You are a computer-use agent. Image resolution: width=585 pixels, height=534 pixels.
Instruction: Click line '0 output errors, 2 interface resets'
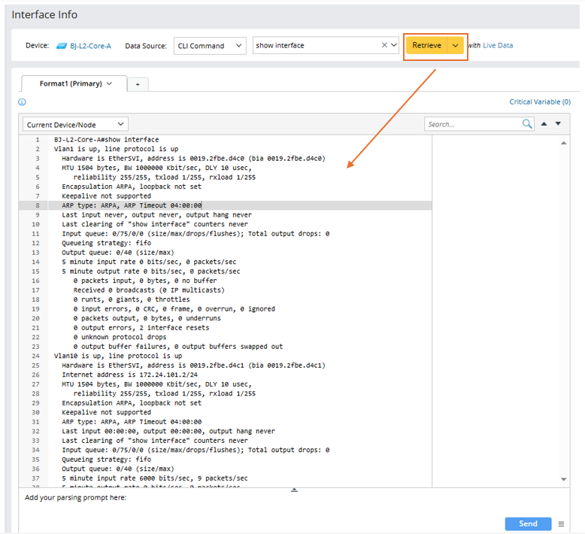click(141, 328)
